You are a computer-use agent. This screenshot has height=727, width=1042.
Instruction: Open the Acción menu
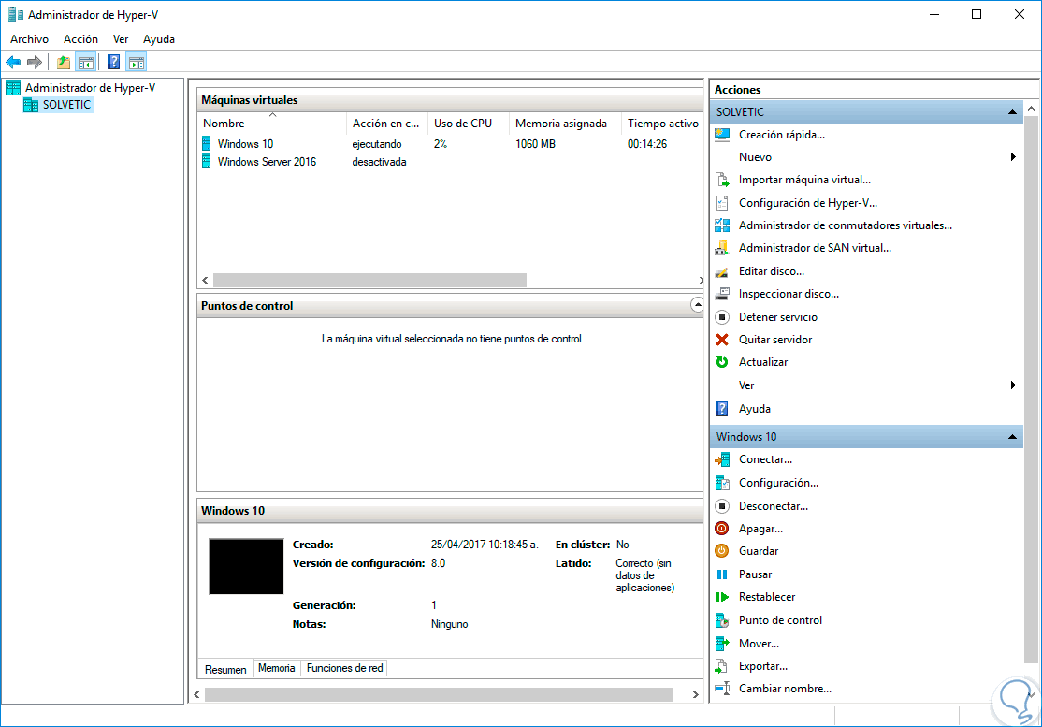[81, 39]
